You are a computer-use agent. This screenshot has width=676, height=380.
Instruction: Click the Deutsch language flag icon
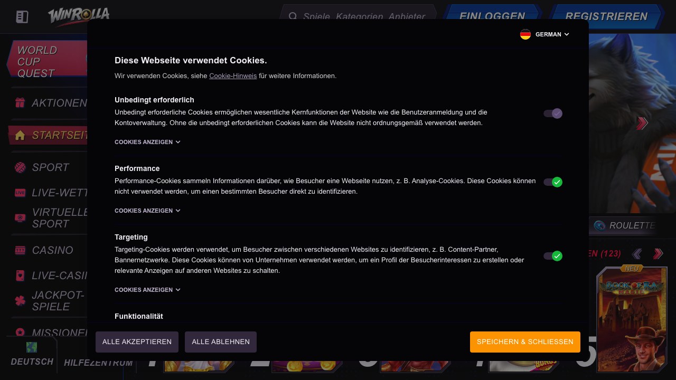(x=32, y=347)
